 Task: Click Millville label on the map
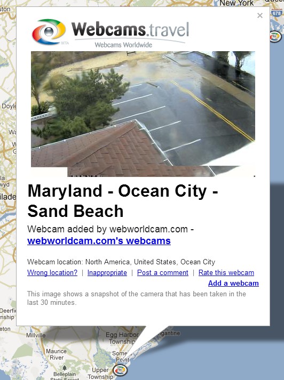click(x=36, y=335)
